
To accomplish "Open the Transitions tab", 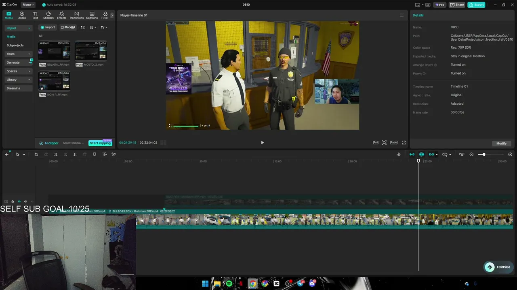I will [77, 15].
